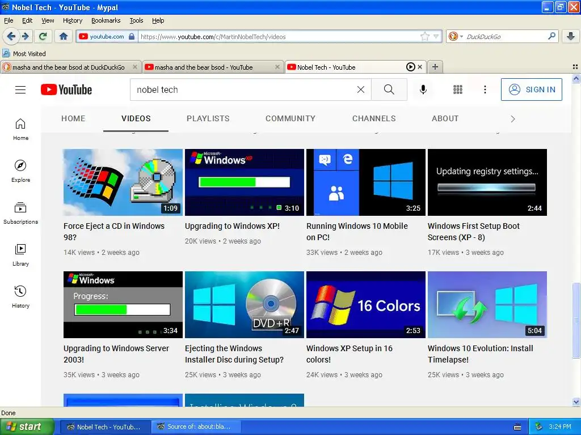Reload the page with the Refresh icon
This screenshot has width=581, height=435.
click(x=43, y=36)
